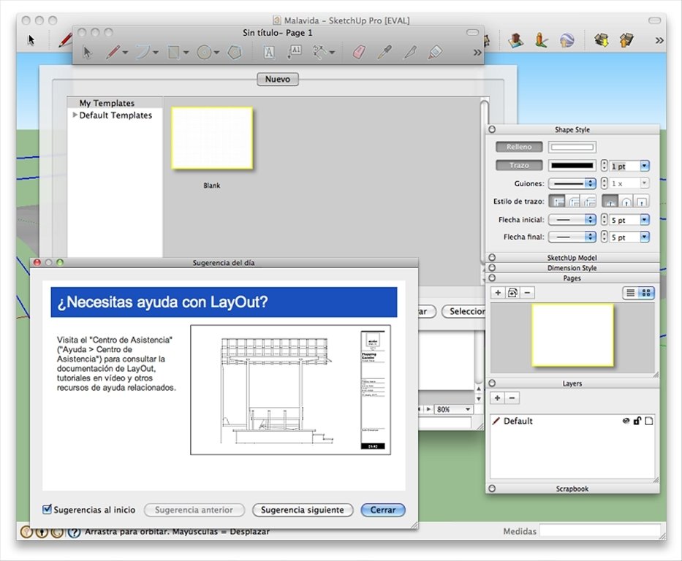This screenshot has height=561, width=682.
Task: Click Sugerencia siguiente button
Action: [303, 510]
